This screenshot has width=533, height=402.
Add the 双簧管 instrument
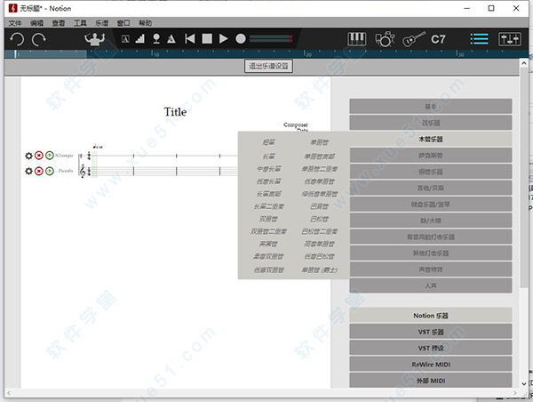click(x=268, y=219)
